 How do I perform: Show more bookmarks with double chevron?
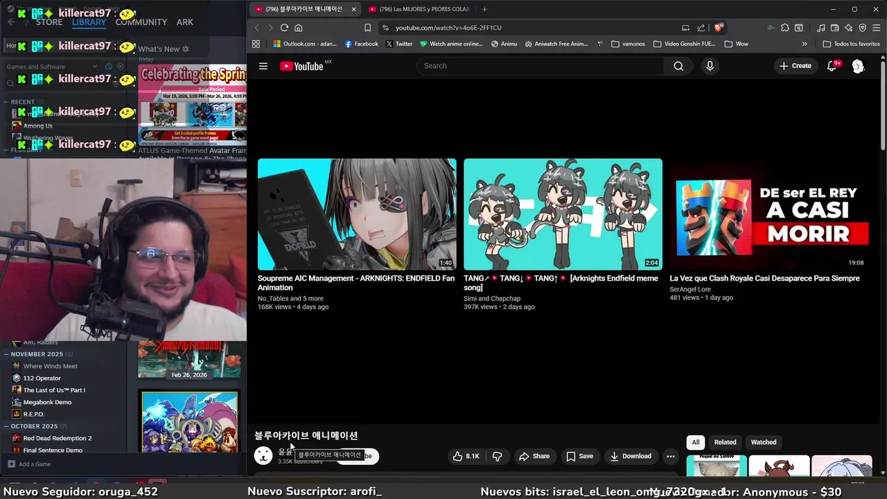point(805,44)
